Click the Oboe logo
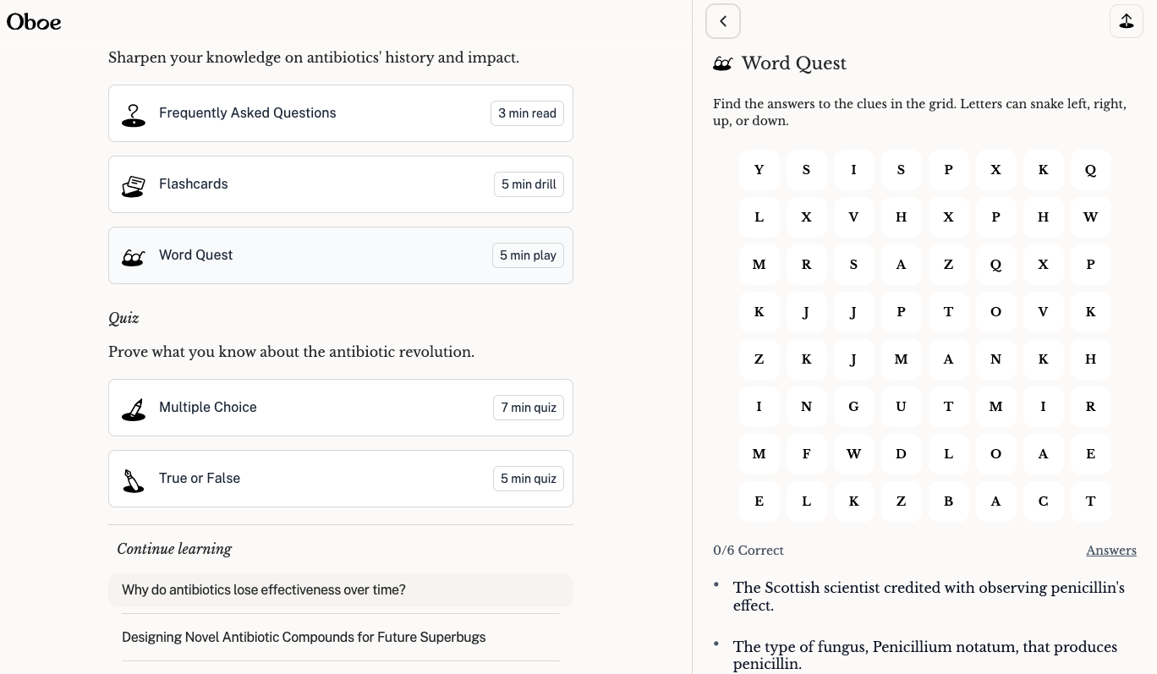This screenshot has height=674, width=1157. click(x=34, y=22)
